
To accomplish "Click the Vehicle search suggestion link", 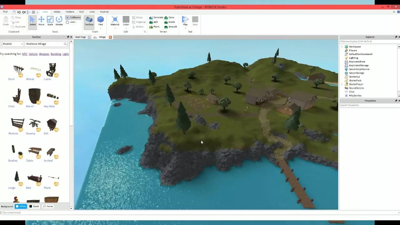I will pos(33,54).
